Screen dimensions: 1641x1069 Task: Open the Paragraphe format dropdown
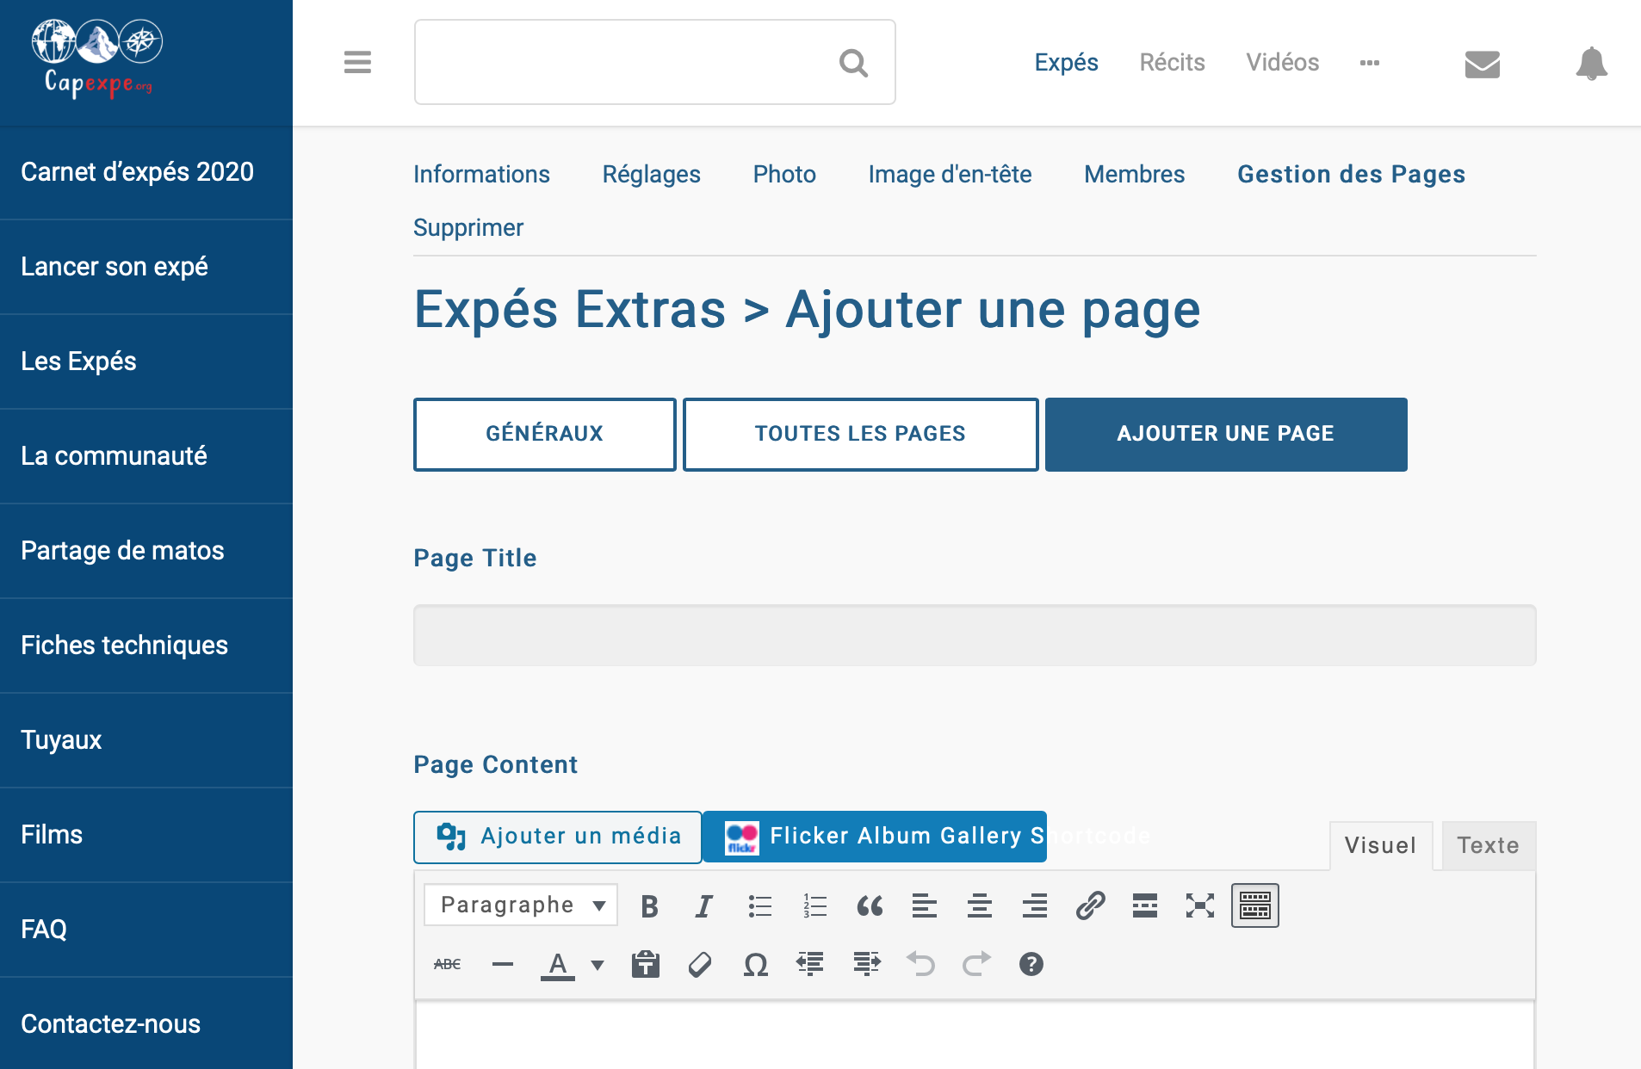pos(521,905)
